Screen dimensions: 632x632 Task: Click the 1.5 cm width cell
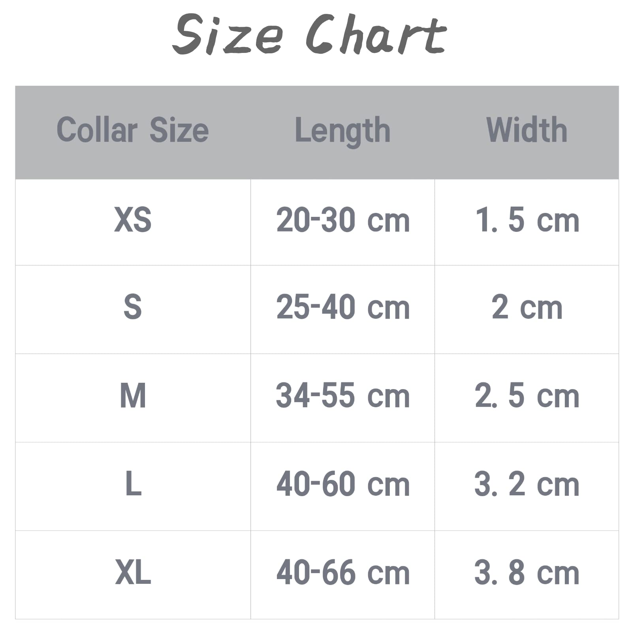coord(527,220)
